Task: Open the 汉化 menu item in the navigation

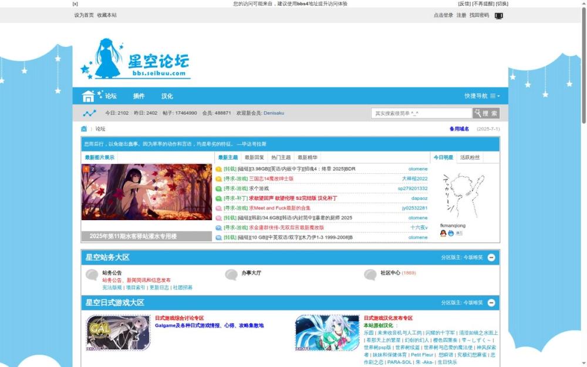Action: 167,95
